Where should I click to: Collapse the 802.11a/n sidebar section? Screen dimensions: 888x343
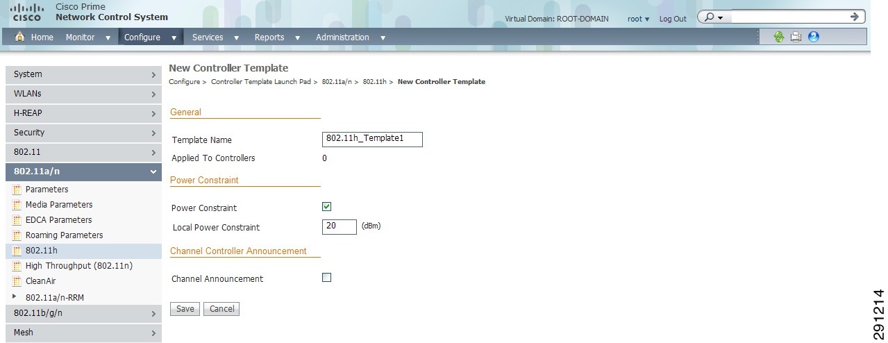[x=83, y=171]
